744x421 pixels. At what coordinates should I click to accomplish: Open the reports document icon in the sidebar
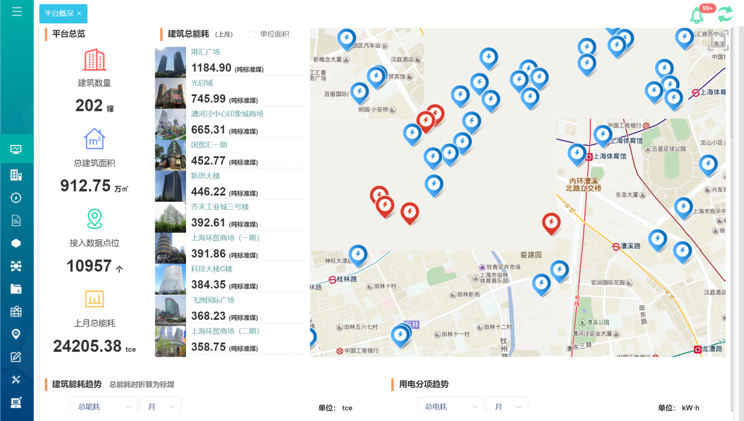[x=16, y=220]
